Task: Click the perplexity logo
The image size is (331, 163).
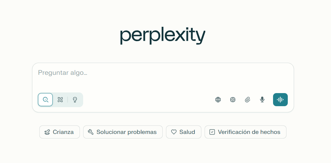Action: coord(163,36)
